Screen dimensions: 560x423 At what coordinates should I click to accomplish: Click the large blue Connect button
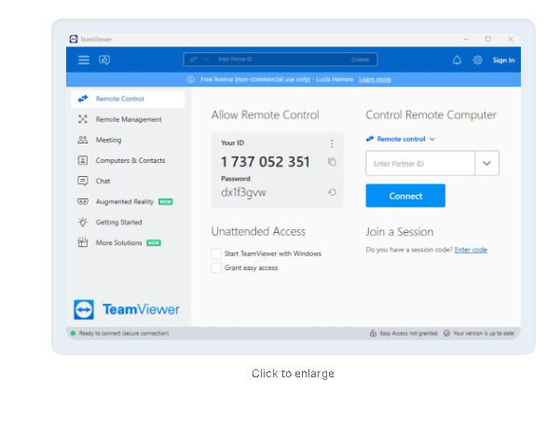pyautogui.click(x=405, y=196)
